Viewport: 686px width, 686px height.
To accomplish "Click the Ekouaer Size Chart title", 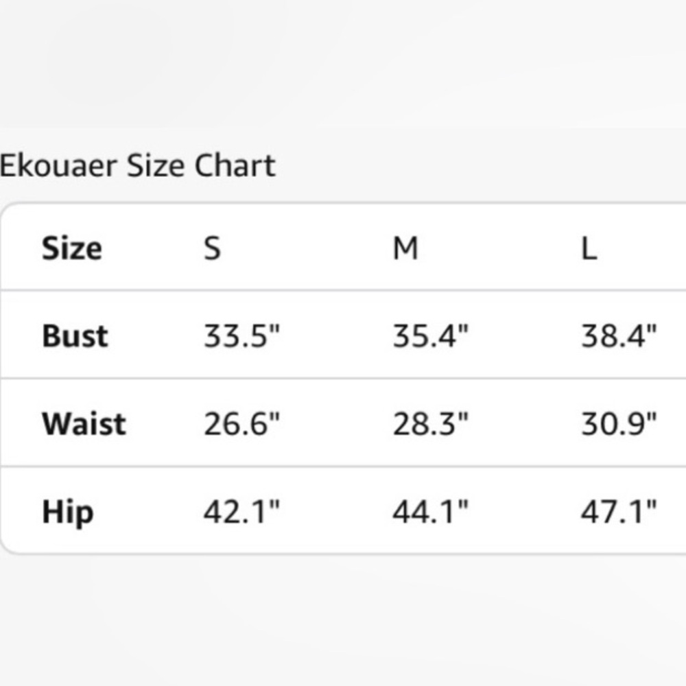I will coord(137,166).
